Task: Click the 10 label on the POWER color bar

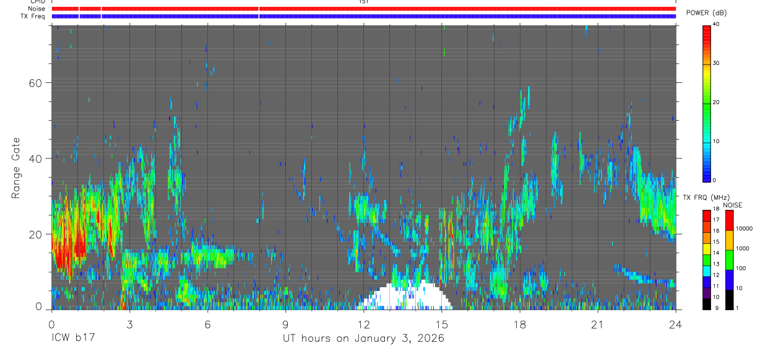Action: coord(716,141)
